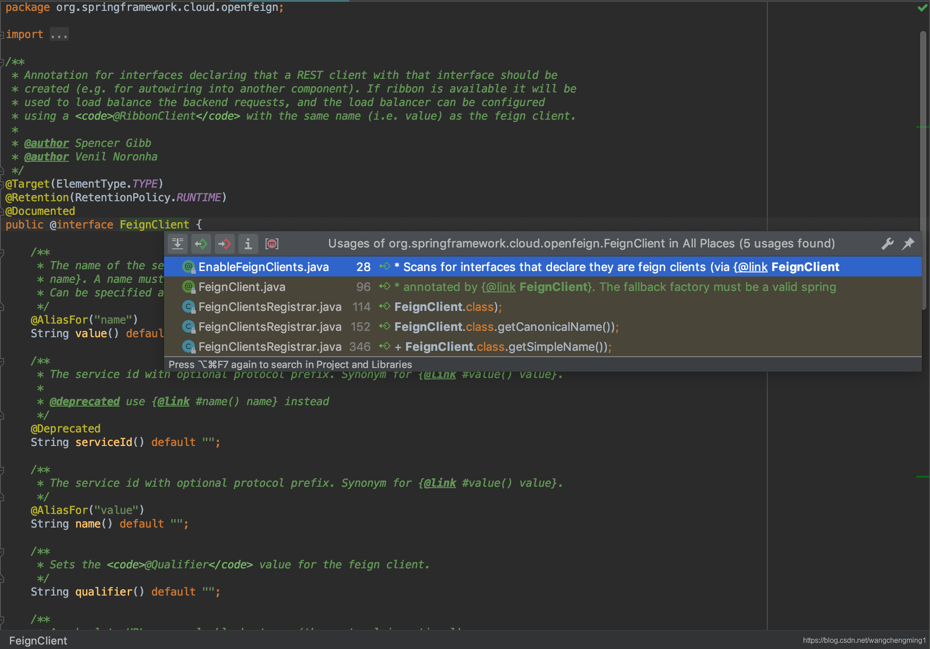Click the green inspection checkmark icon
930x649 pixels.
pyautogui.click(x=922, y=8)
